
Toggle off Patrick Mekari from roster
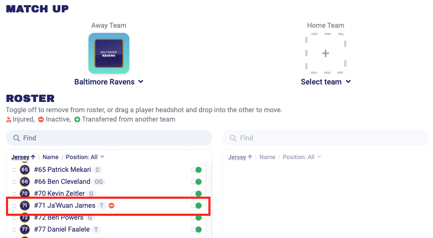tap(196, 170)
